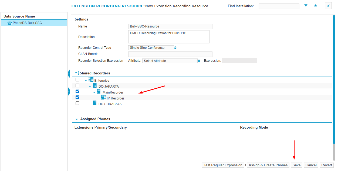Collapse the Assigned Phones section

[77, 119]
